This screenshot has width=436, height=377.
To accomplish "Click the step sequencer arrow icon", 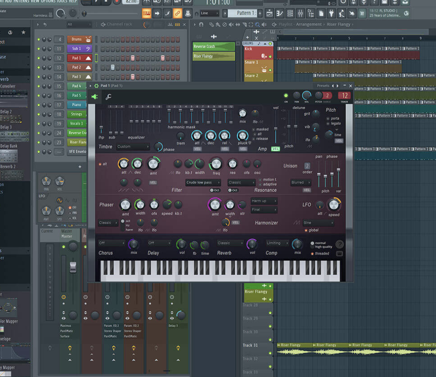I will 157,13.
